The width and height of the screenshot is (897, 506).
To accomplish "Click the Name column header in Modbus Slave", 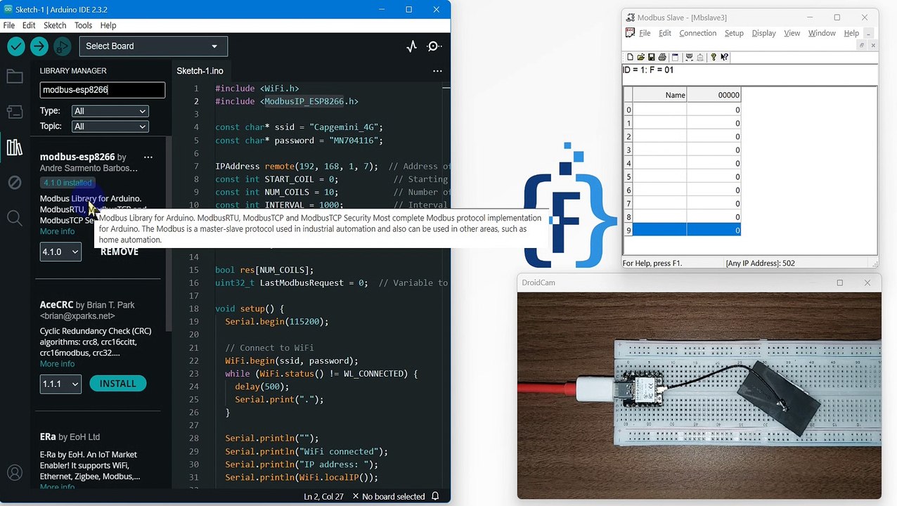I will (660, 95).
